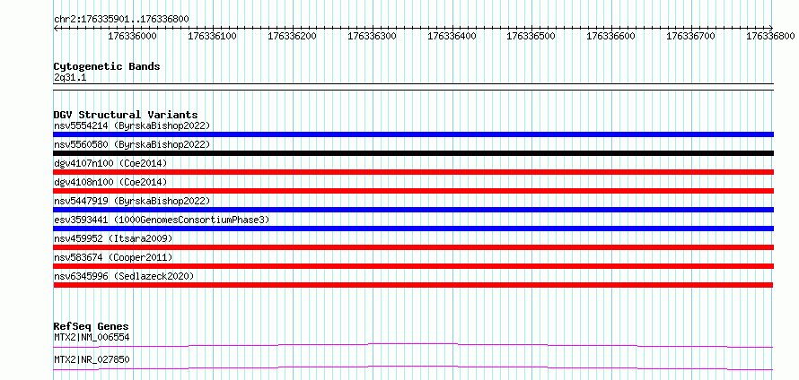This screenshot has width=799, height=380.
Task: Open the Cytogenetic Bands track heading
Action: tap(107, 66)
